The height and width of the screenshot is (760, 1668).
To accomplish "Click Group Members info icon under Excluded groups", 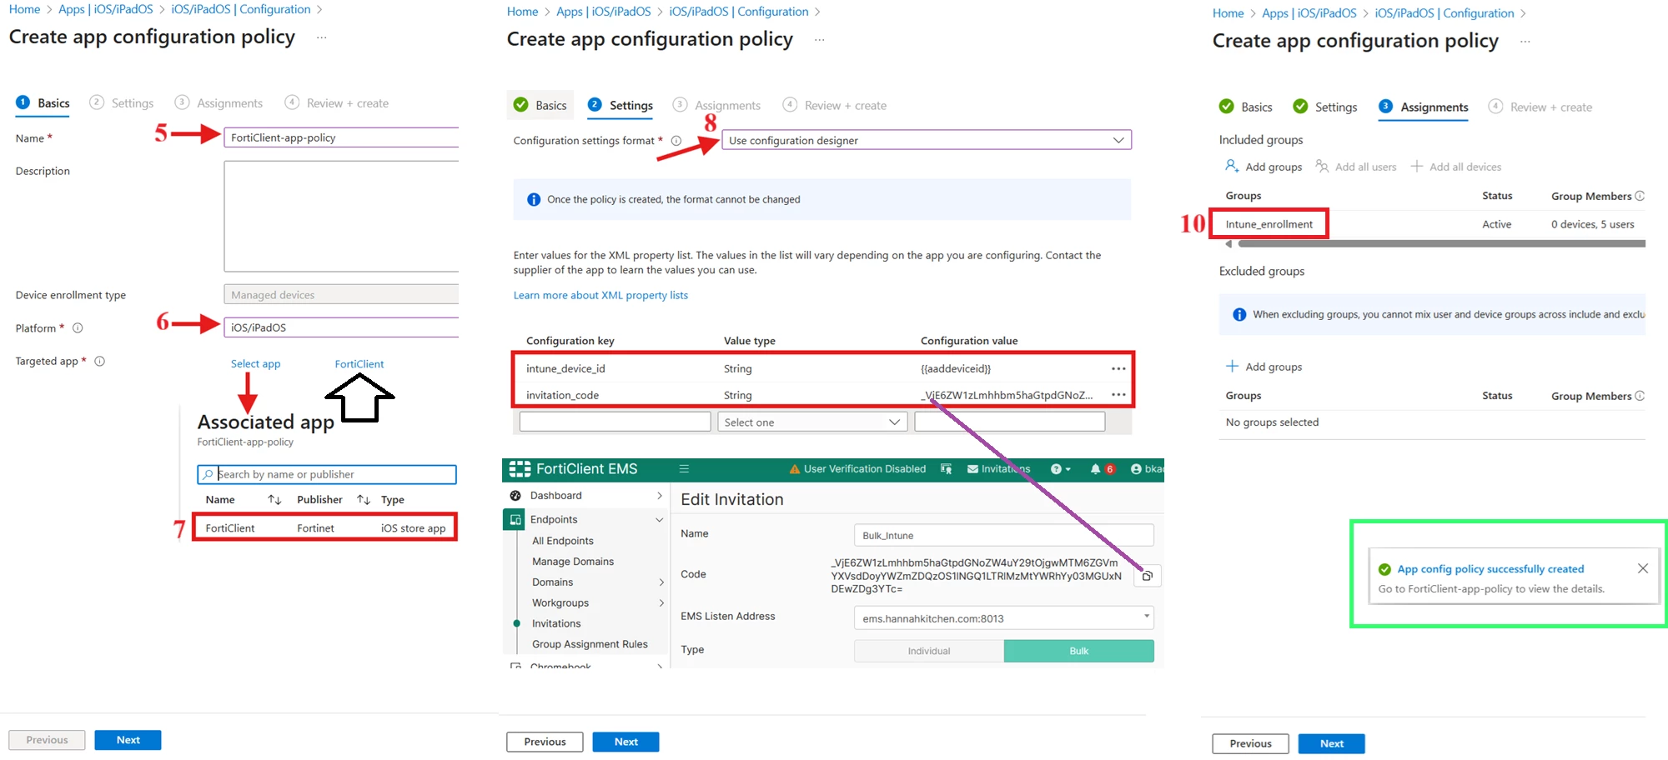I will 1640,396.
